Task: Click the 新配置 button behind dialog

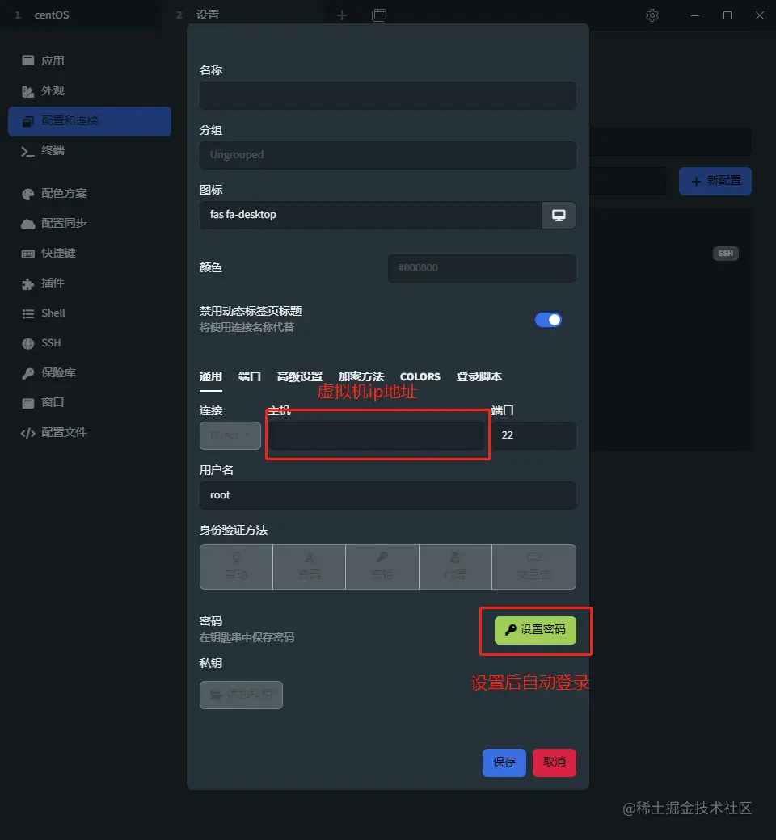Action: [x=715, y=181]
